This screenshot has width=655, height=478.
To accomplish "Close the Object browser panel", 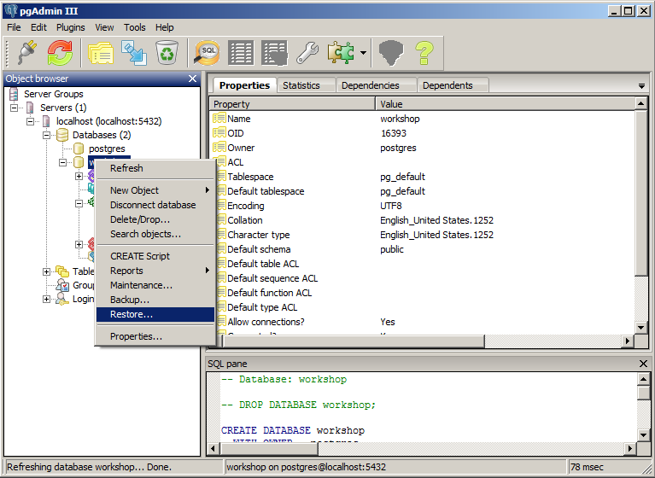I will click(192, 79).
